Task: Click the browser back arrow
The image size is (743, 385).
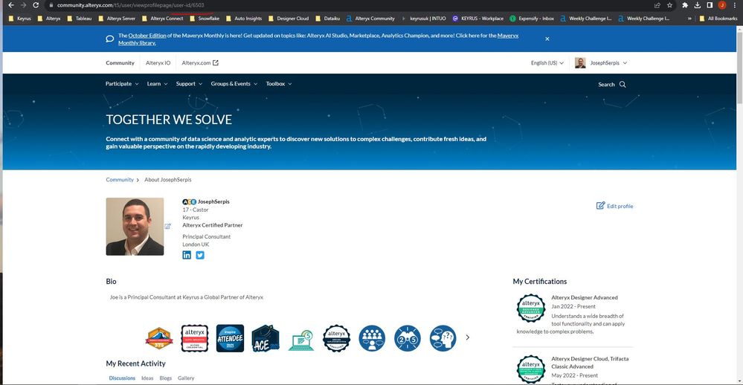Action: pos(11,4)
